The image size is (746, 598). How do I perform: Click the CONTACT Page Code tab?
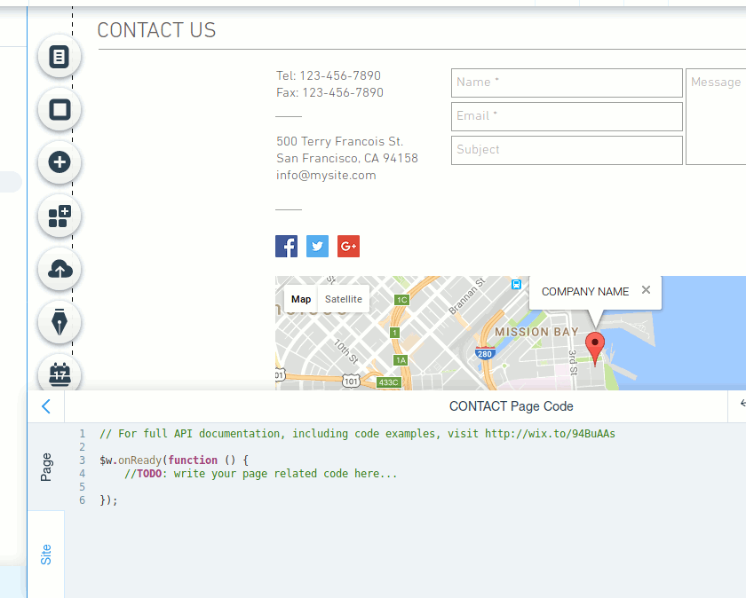click(x=512, y=406)
